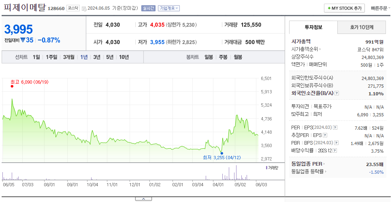Click the 피제이메탈 stock name heading
Viewport: 392px width, 202px height.
25,7
